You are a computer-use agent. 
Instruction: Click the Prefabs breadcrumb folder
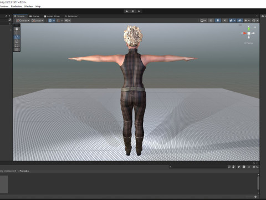[x=24, y=171]
